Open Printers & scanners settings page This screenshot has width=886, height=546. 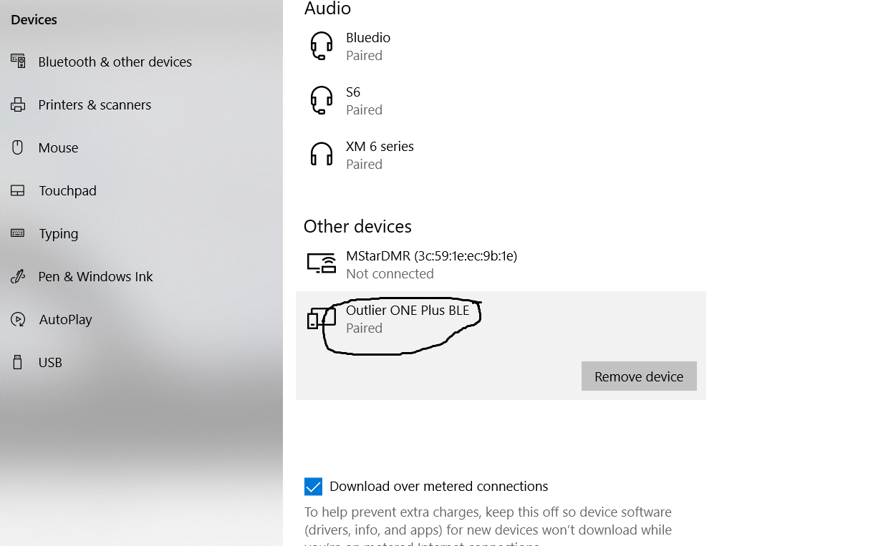(95, 104)
